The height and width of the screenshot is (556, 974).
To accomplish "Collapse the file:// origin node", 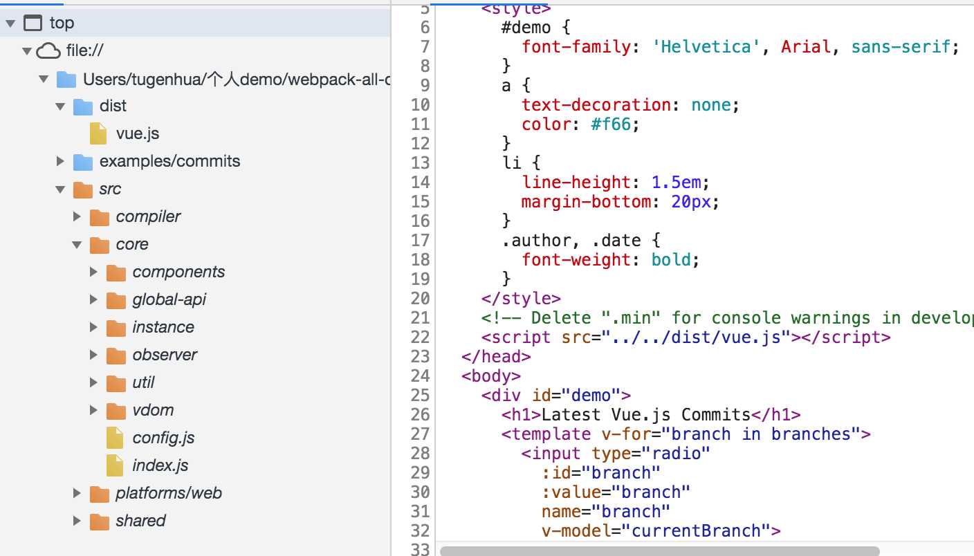I will pyautogui.click(x=27, y=51).
